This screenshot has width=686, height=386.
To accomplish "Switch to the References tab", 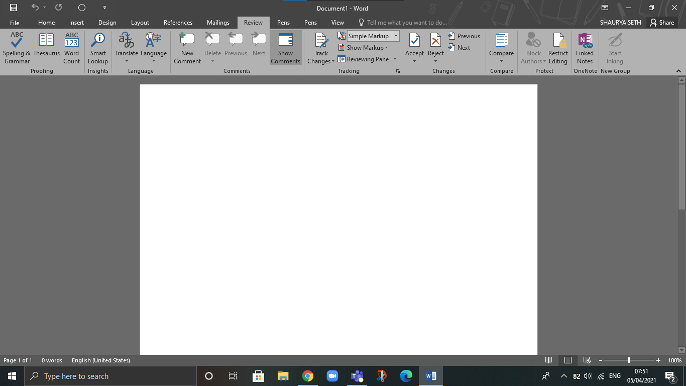I will pyautogui.click(x=178, y=23).
